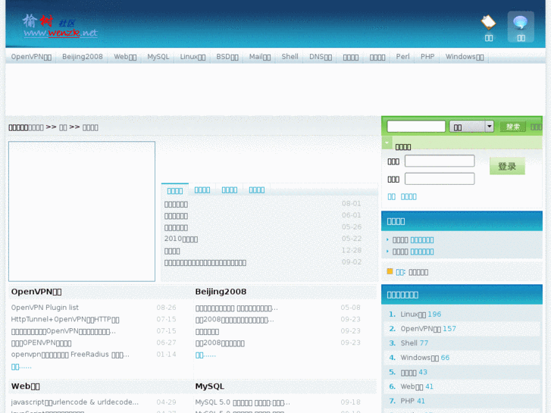Open the Linux 196 ranking entry
Image resolution: width=551 pixels, height=413 pixels.
pos(421,314)
